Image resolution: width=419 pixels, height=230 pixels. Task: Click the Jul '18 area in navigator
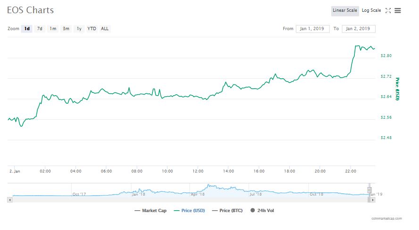pos(255,194)
